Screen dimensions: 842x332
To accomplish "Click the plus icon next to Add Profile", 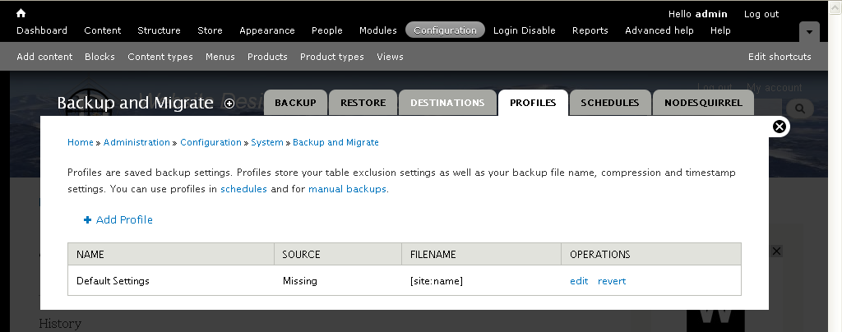I will (87, 220).
